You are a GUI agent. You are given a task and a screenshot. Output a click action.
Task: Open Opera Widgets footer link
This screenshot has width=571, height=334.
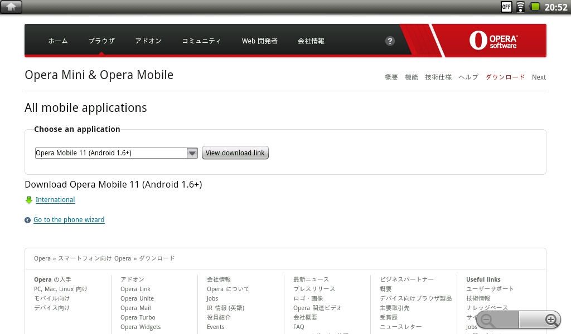(x=141, y=327)
